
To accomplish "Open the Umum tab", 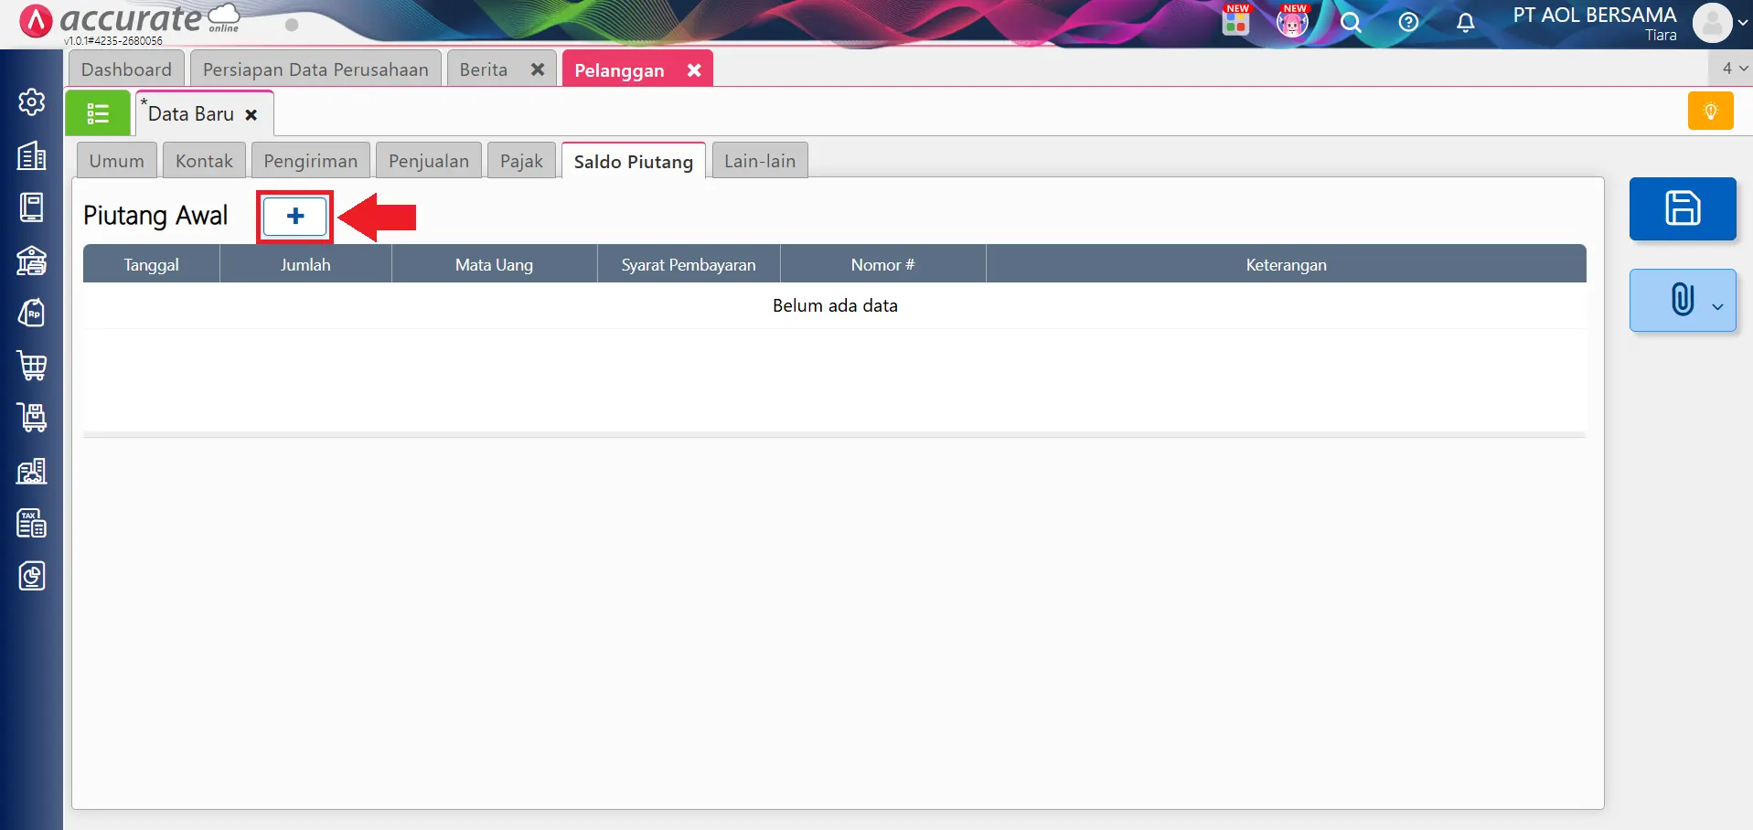I will [x=117, y=161].
